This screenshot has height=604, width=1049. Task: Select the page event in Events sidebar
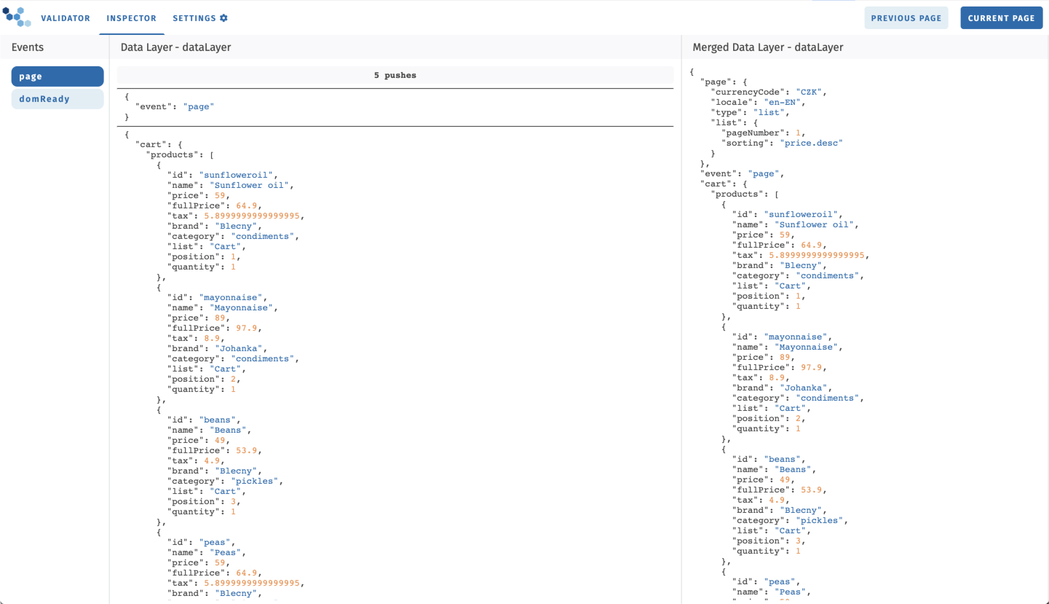click(58, 76)
